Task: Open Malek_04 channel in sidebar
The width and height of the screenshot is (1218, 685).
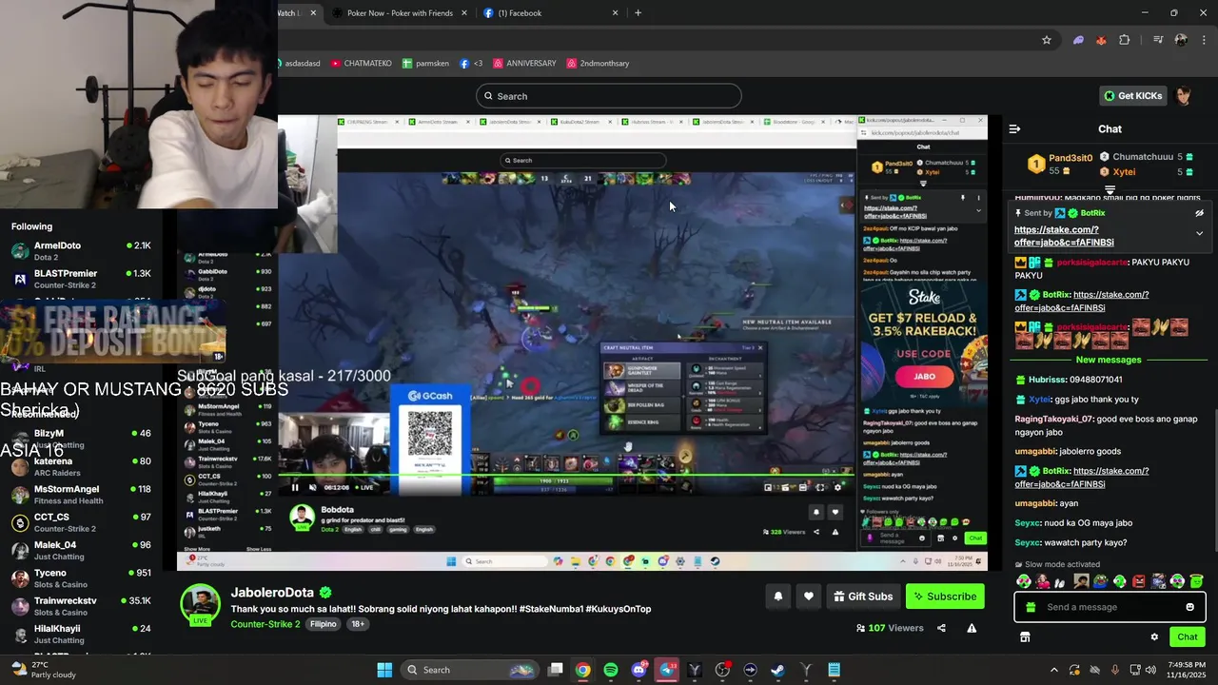Action: pyautogui.click(x=81, y=550)
